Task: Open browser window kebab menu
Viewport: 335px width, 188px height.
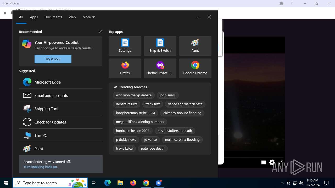Action: pyautogui.click(x=292, y=3)
